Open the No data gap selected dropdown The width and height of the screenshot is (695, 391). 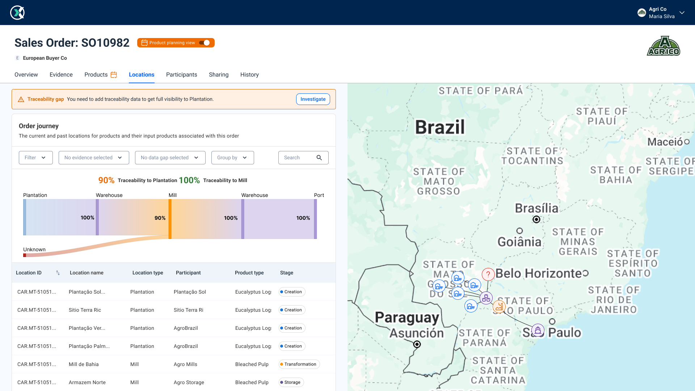(170, 157)
